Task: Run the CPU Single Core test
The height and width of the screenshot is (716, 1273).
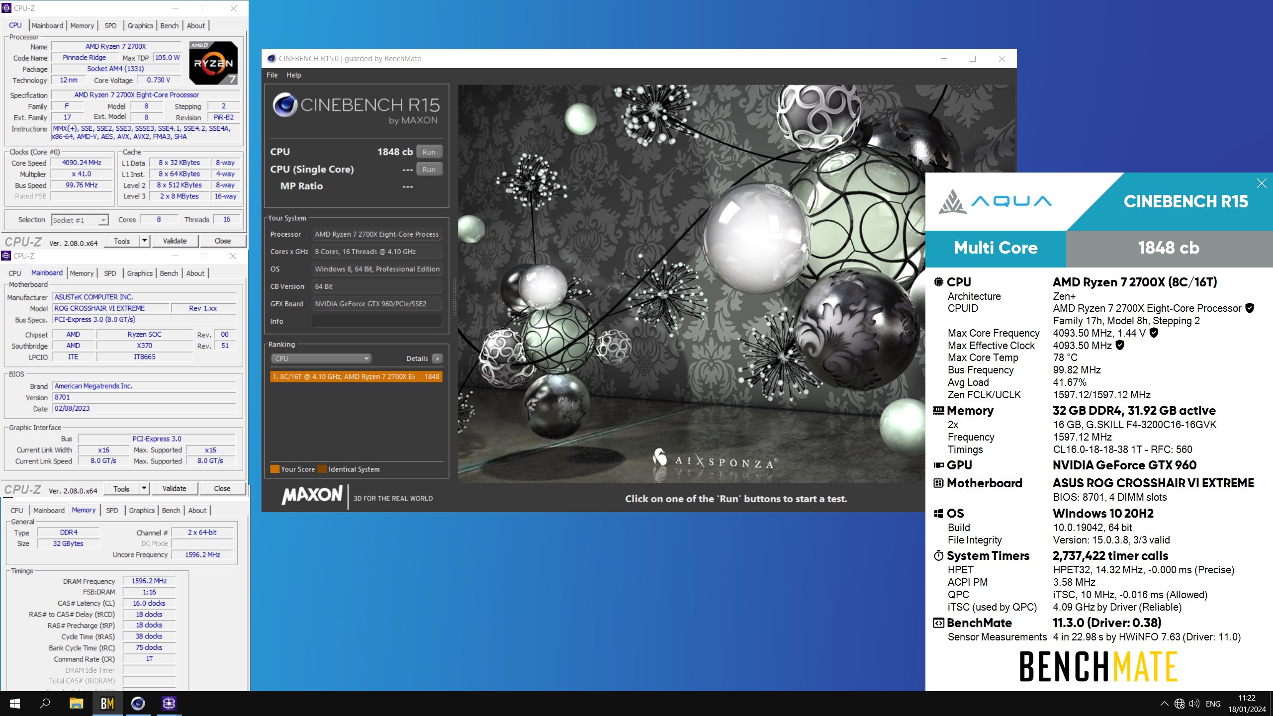Action: 429,170
